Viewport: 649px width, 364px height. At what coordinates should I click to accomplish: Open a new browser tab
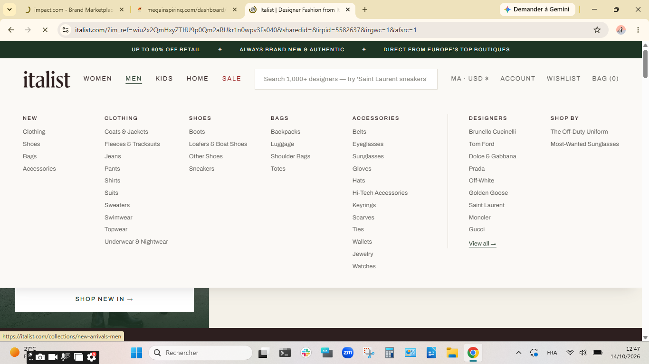[x=365, y=9]
